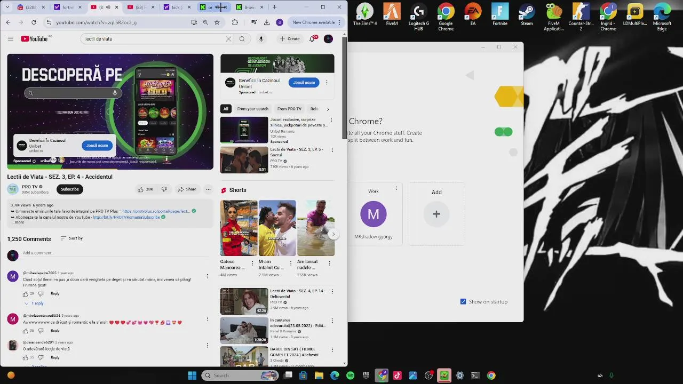Open the Work profile options menu

pyautogui.click(x=396, y=188)
